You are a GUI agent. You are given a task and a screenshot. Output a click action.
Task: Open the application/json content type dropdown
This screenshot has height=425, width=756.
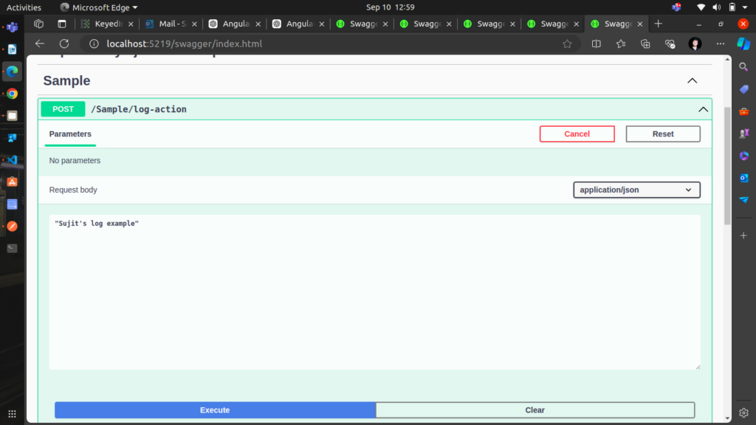tap(636, 190)
